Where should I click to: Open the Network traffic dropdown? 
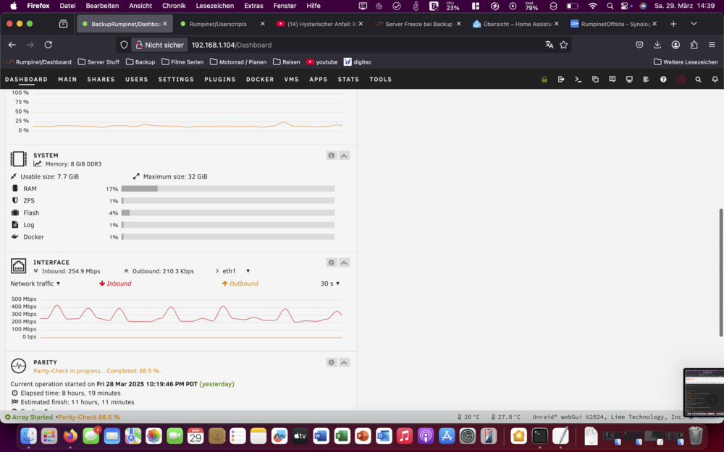click(x=35, y=283)
